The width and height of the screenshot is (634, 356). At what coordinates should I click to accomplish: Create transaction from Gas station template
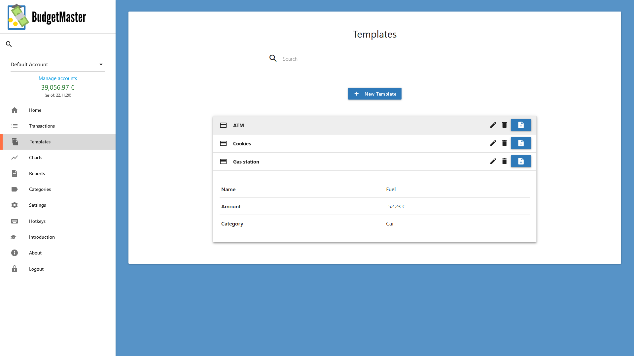[x=521, y=161]
